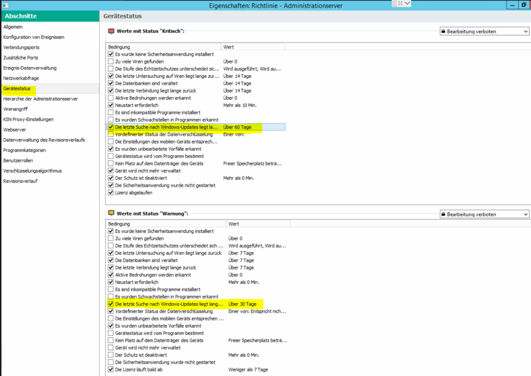The width and height of the screenshot is (531, 376).
Task: Click the red monitor icon beside "Kritisch" heading
Action: click(x=111, y=31)
